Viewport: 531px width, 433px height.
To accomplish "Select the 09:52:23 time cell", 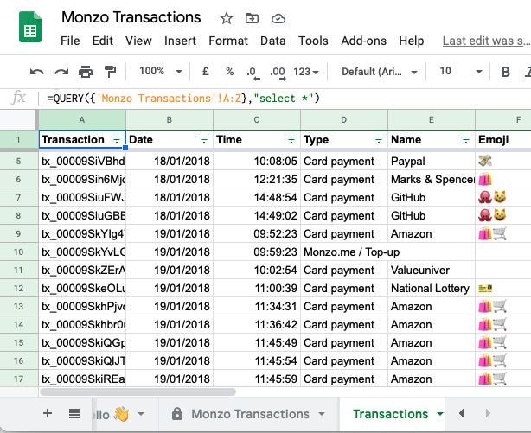I will [x=257, y=234].
